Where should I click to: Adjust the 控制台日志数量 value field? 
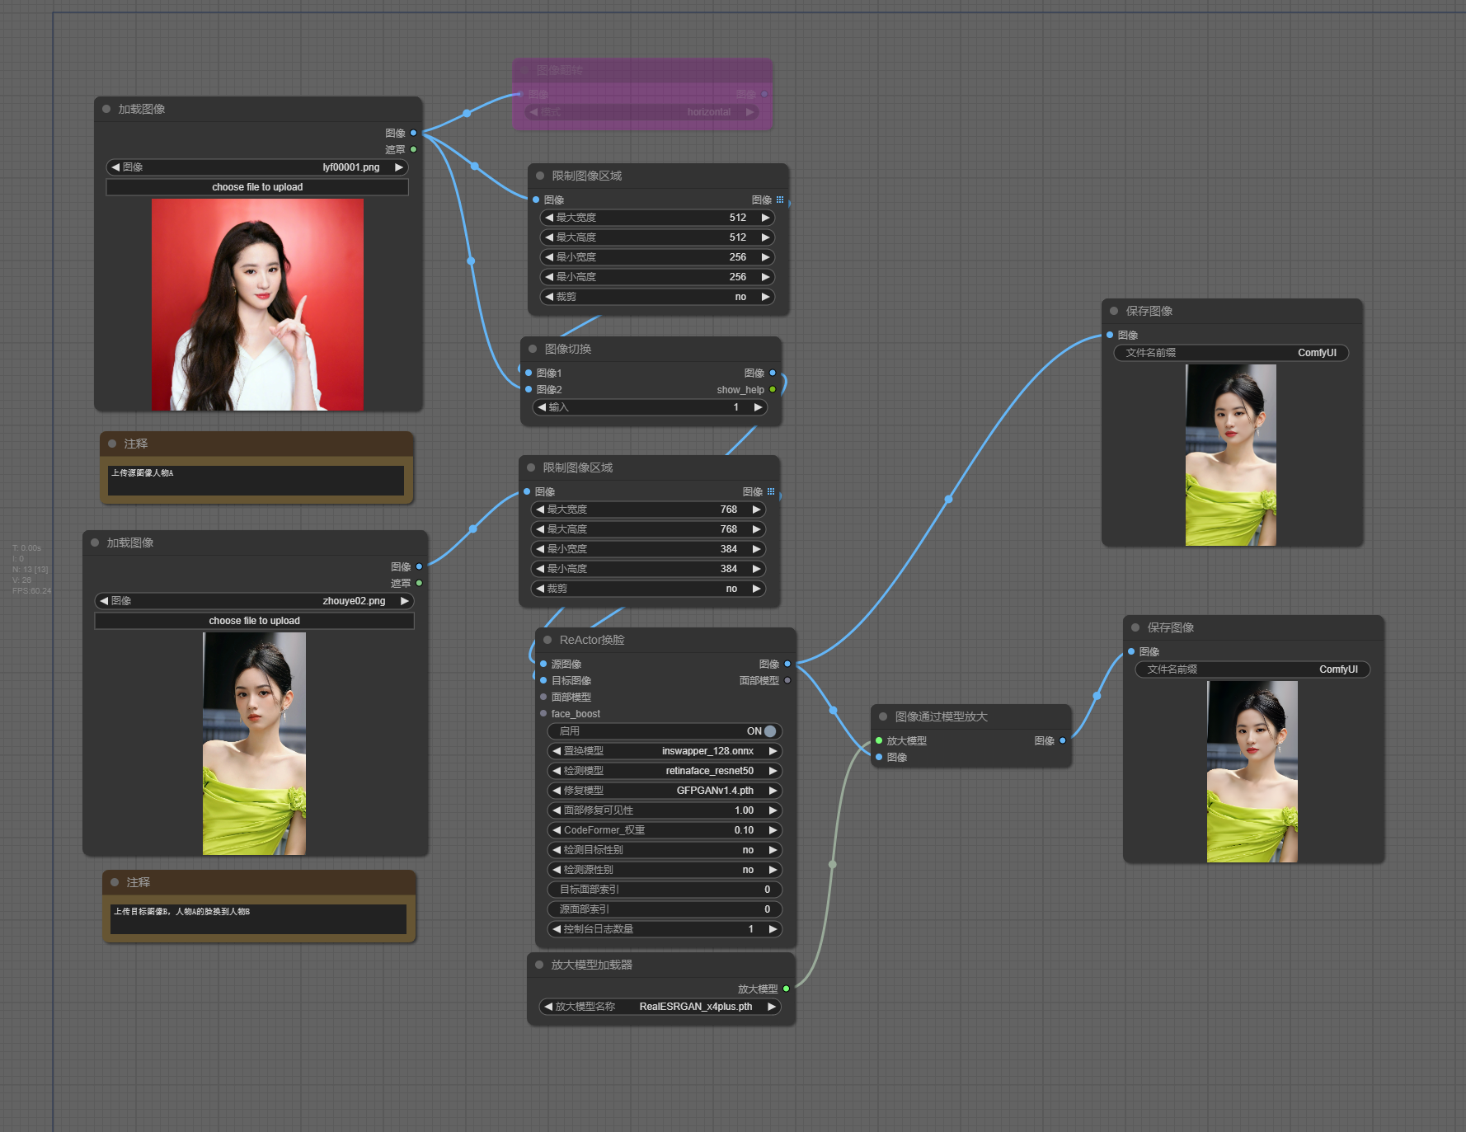[x=665, y=929]
